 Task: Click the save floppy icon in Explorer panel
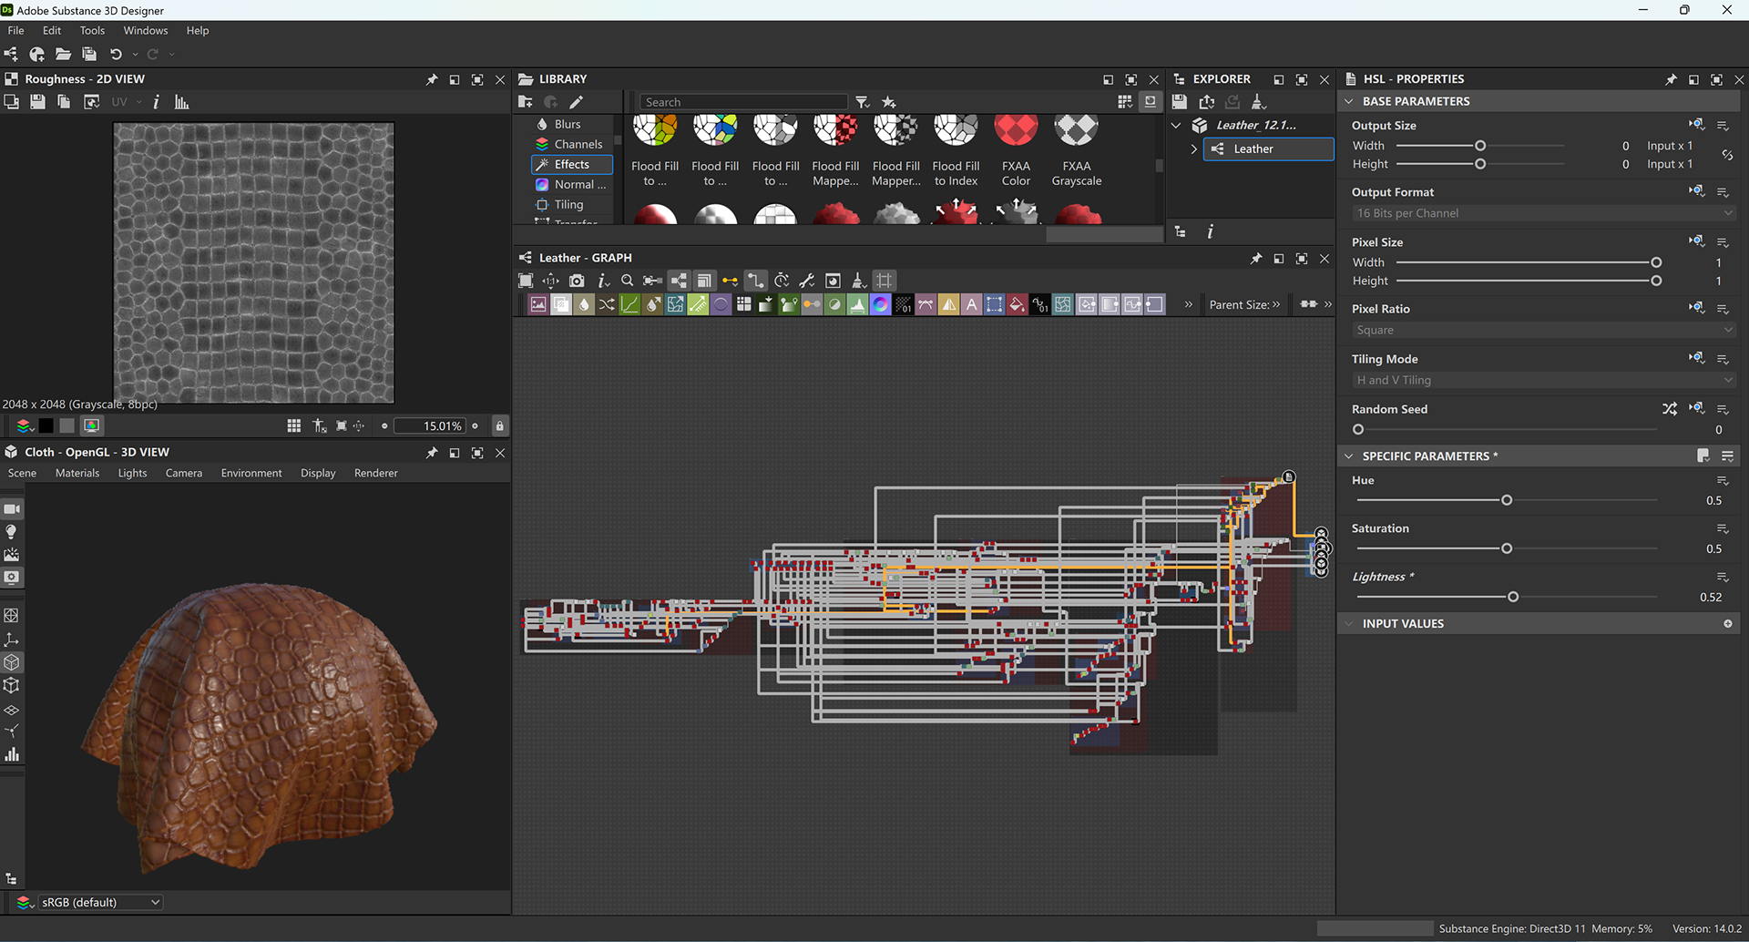point(1180,102)
